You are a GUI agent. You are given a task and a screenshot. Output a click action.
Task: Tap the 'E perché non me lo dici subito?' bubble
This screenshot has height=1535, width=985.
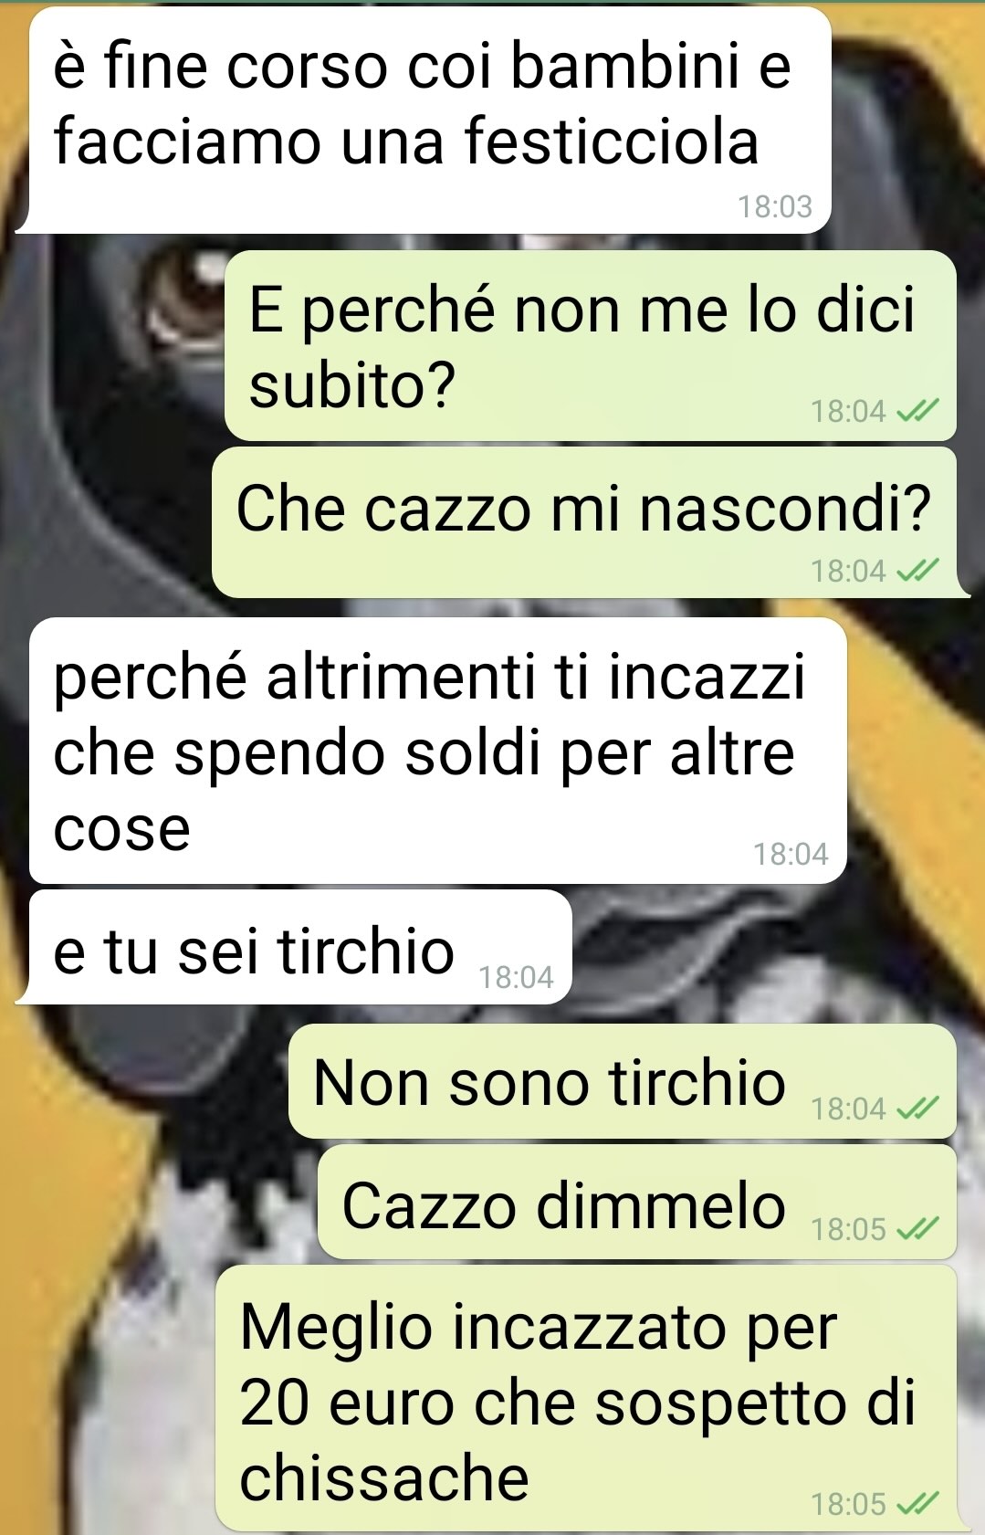[591, 345]
